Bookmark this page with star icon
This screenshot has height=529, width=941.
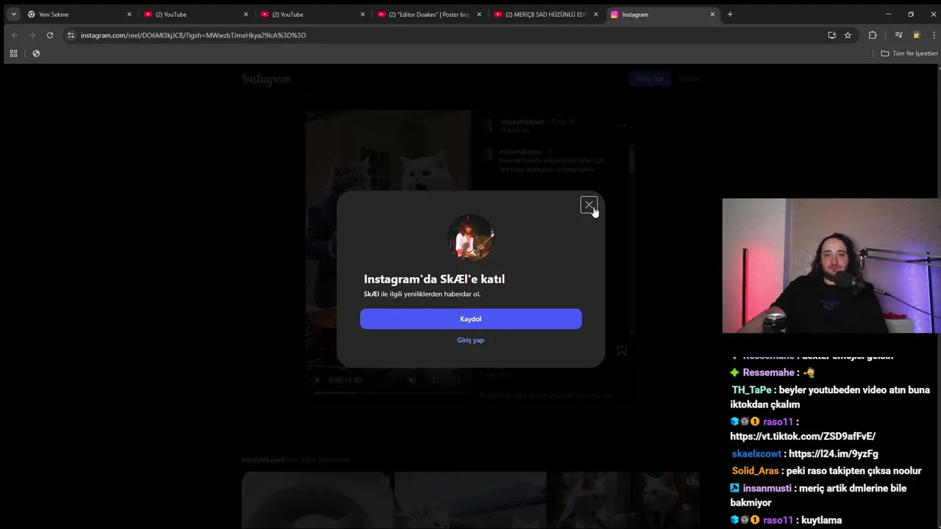coord(848,35)
